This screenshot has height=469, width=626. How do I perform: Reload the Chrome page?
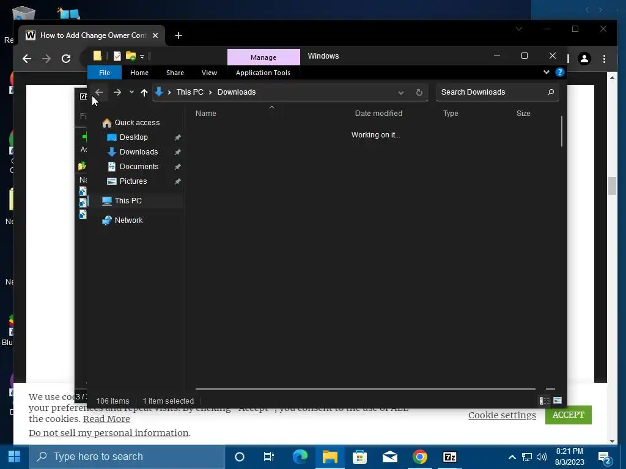click(66, 59)
